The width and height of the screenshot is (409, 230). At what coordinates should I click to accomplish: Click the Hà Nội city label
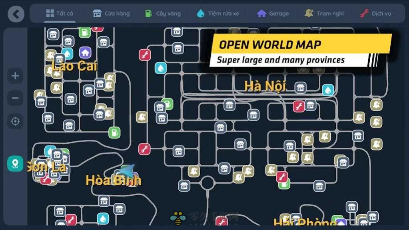(x=265, y=86)
